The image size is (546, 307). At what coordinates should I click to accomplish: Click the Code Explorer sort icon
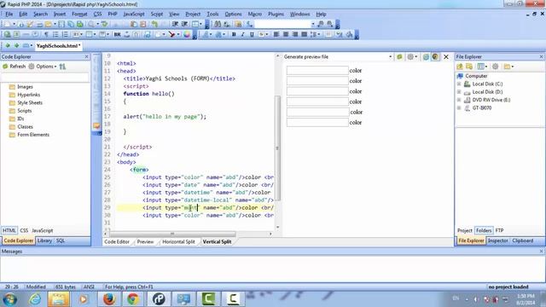coord(62,67)
